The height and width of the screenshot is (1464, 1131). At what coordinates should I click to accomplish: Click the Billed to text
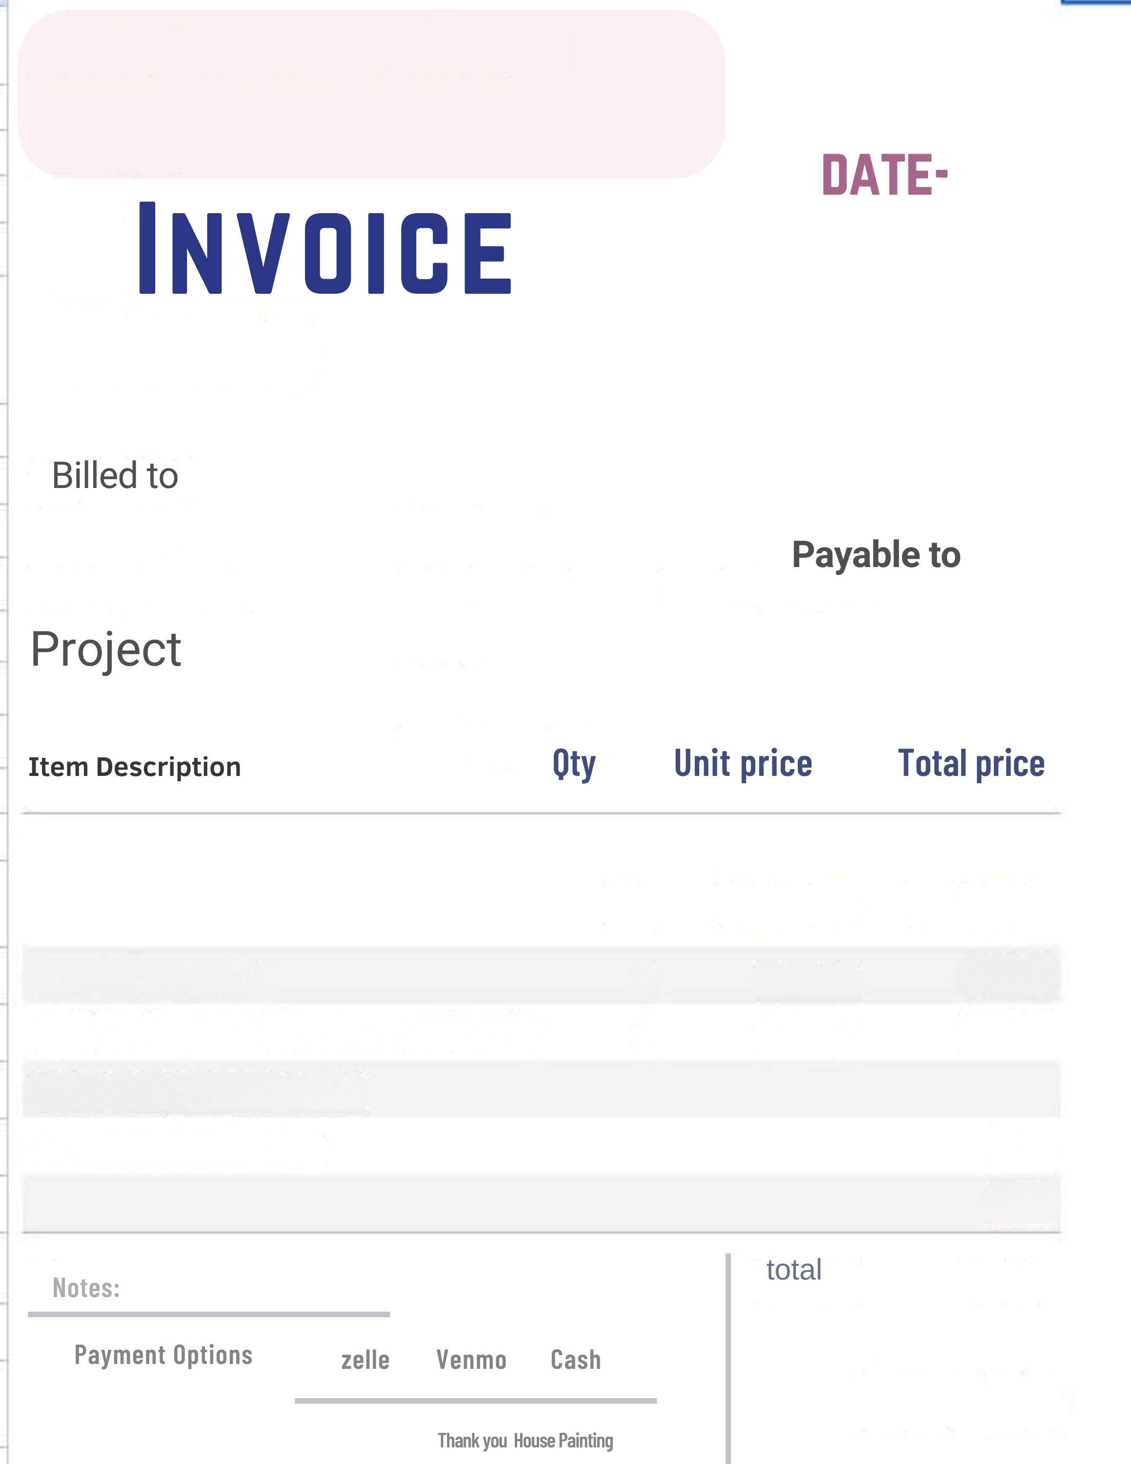click(x=115, y=476)
